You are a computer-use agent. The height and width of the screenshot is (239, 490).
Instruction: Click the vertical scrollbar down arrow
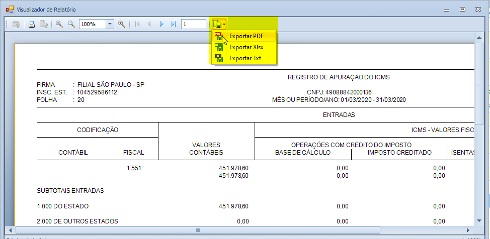[x=479, y=221]
